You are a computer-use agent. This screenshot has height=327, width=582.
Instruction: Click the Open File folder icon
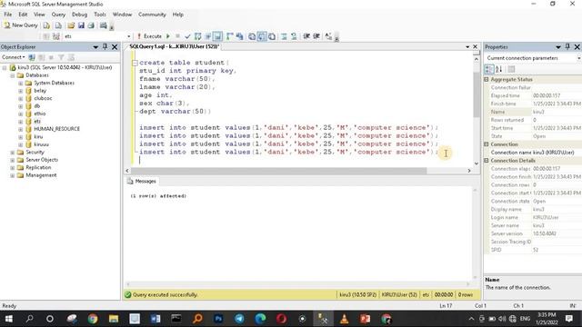tap(71, 25)
